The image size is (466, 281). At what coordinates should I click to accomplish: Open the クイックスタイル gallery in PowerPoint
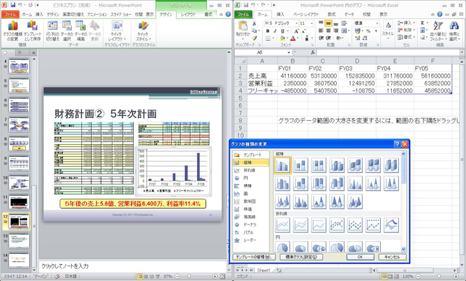(143, 31)
